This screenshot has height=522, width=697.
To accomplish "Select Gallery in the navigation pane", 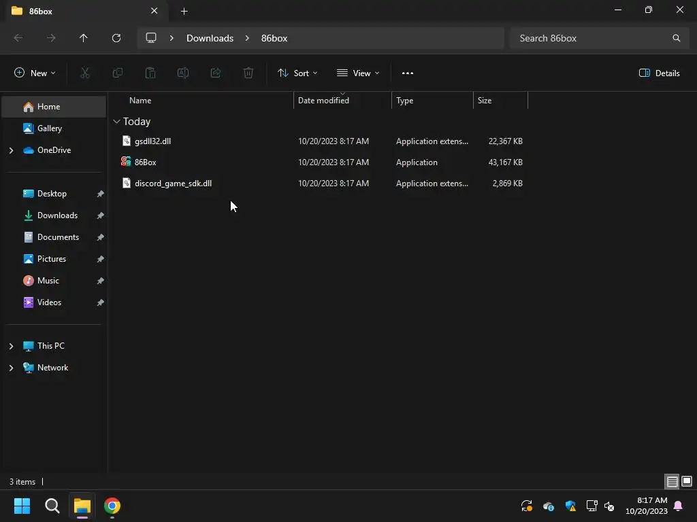I will click(x=54, y=128).
